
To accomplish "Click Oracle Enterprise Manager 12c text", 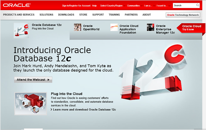I will pyautogui.click(x=165, y=29).
